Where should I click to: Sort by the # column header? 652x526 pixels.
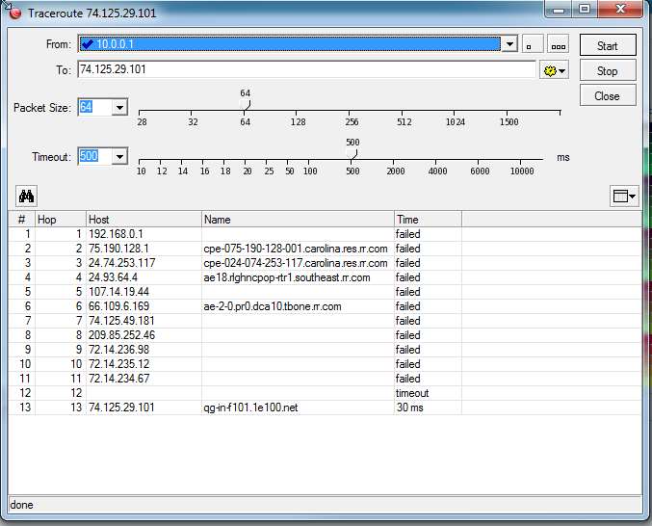(x=21, y=219)
